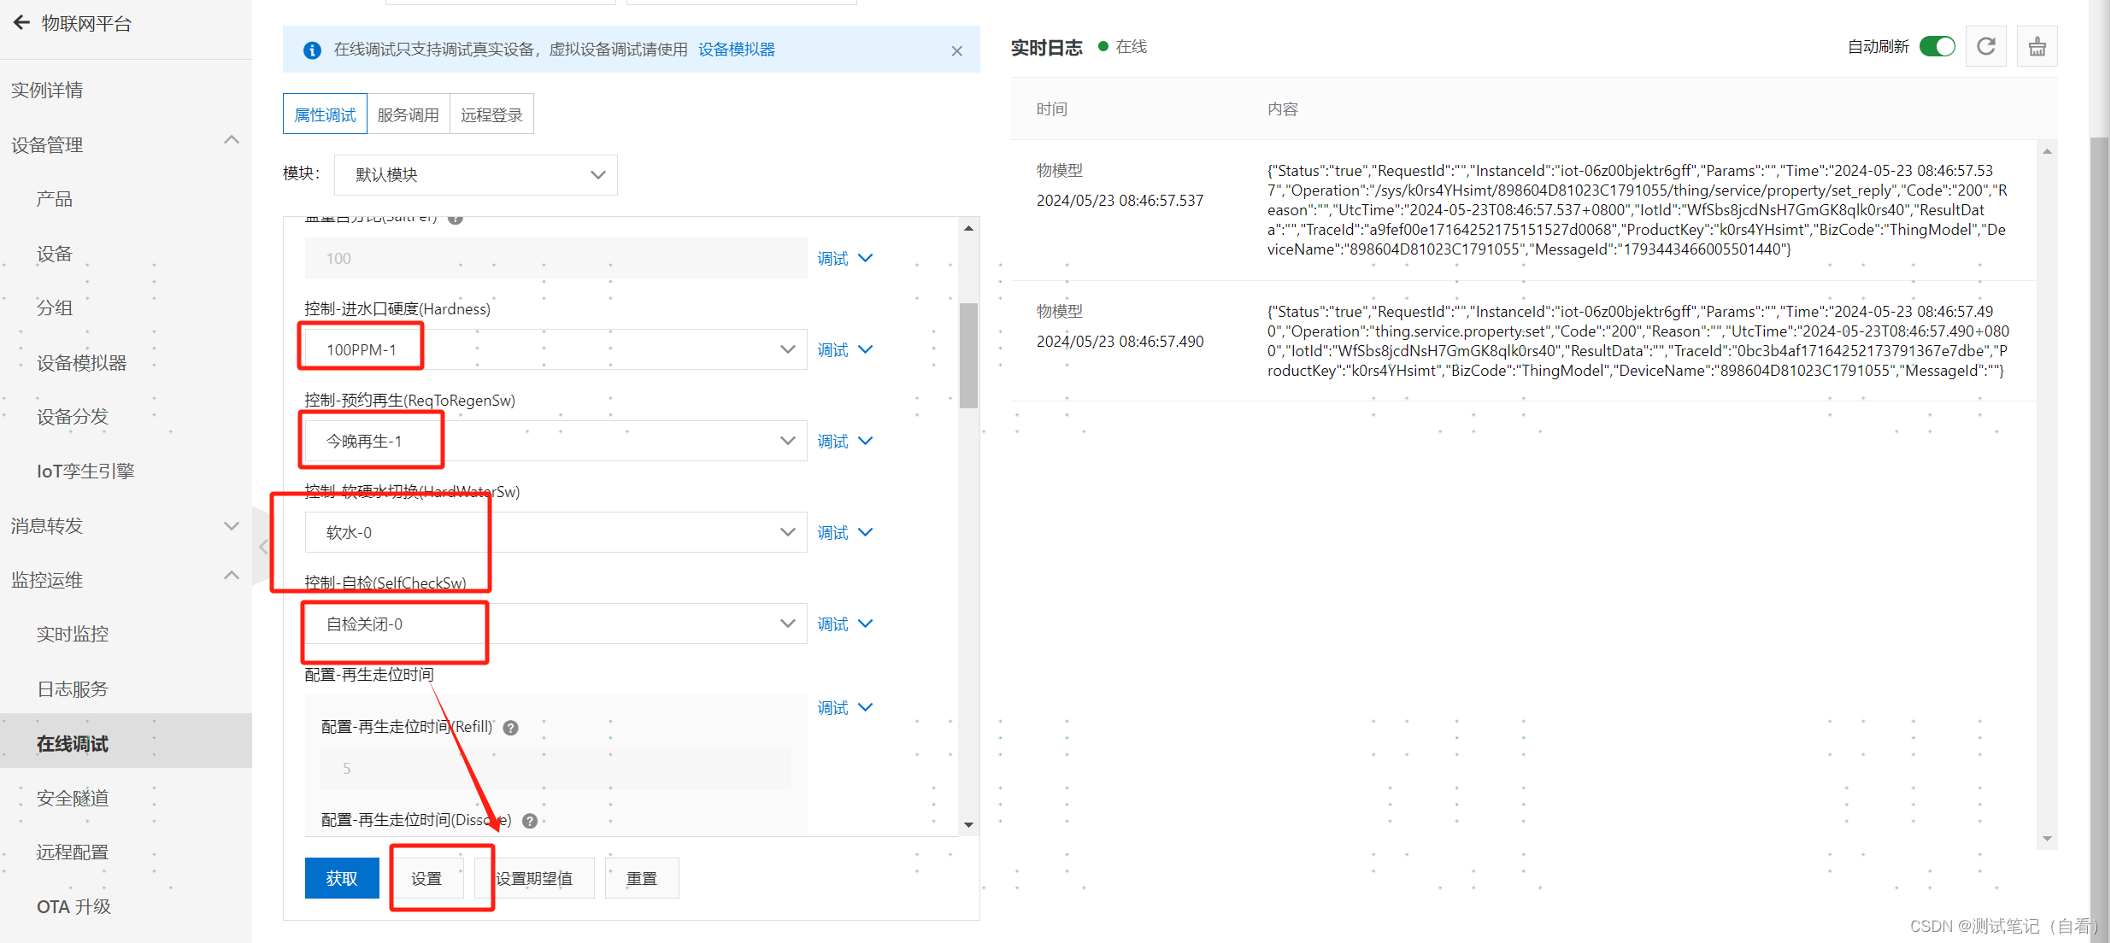This screenshot has width=2111, height=943.
Task: Expand 调试 options for 配置-再生走位时间
Action: coord(844,707)
